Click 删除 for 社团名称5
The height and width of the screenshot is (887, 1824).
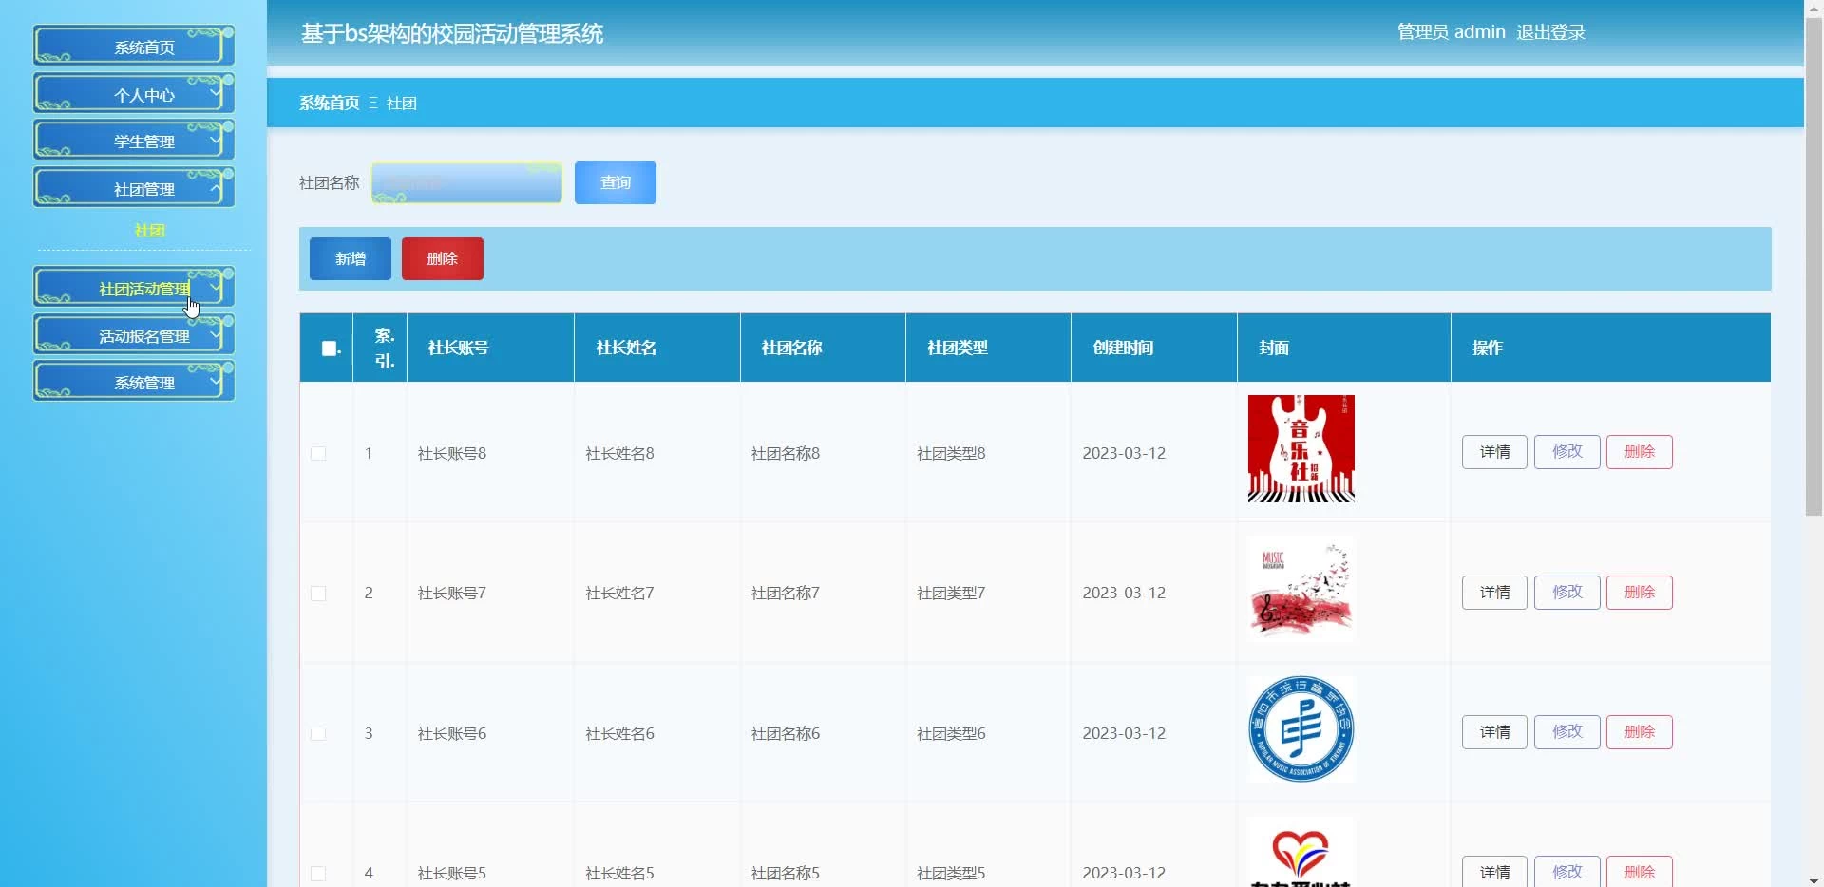click(1640, 872)
